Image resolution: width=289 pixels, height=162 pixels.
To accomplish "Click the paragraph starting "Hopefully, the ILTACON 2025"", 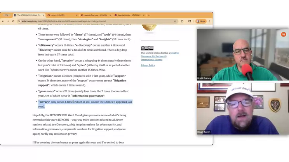I will point(80,124).
